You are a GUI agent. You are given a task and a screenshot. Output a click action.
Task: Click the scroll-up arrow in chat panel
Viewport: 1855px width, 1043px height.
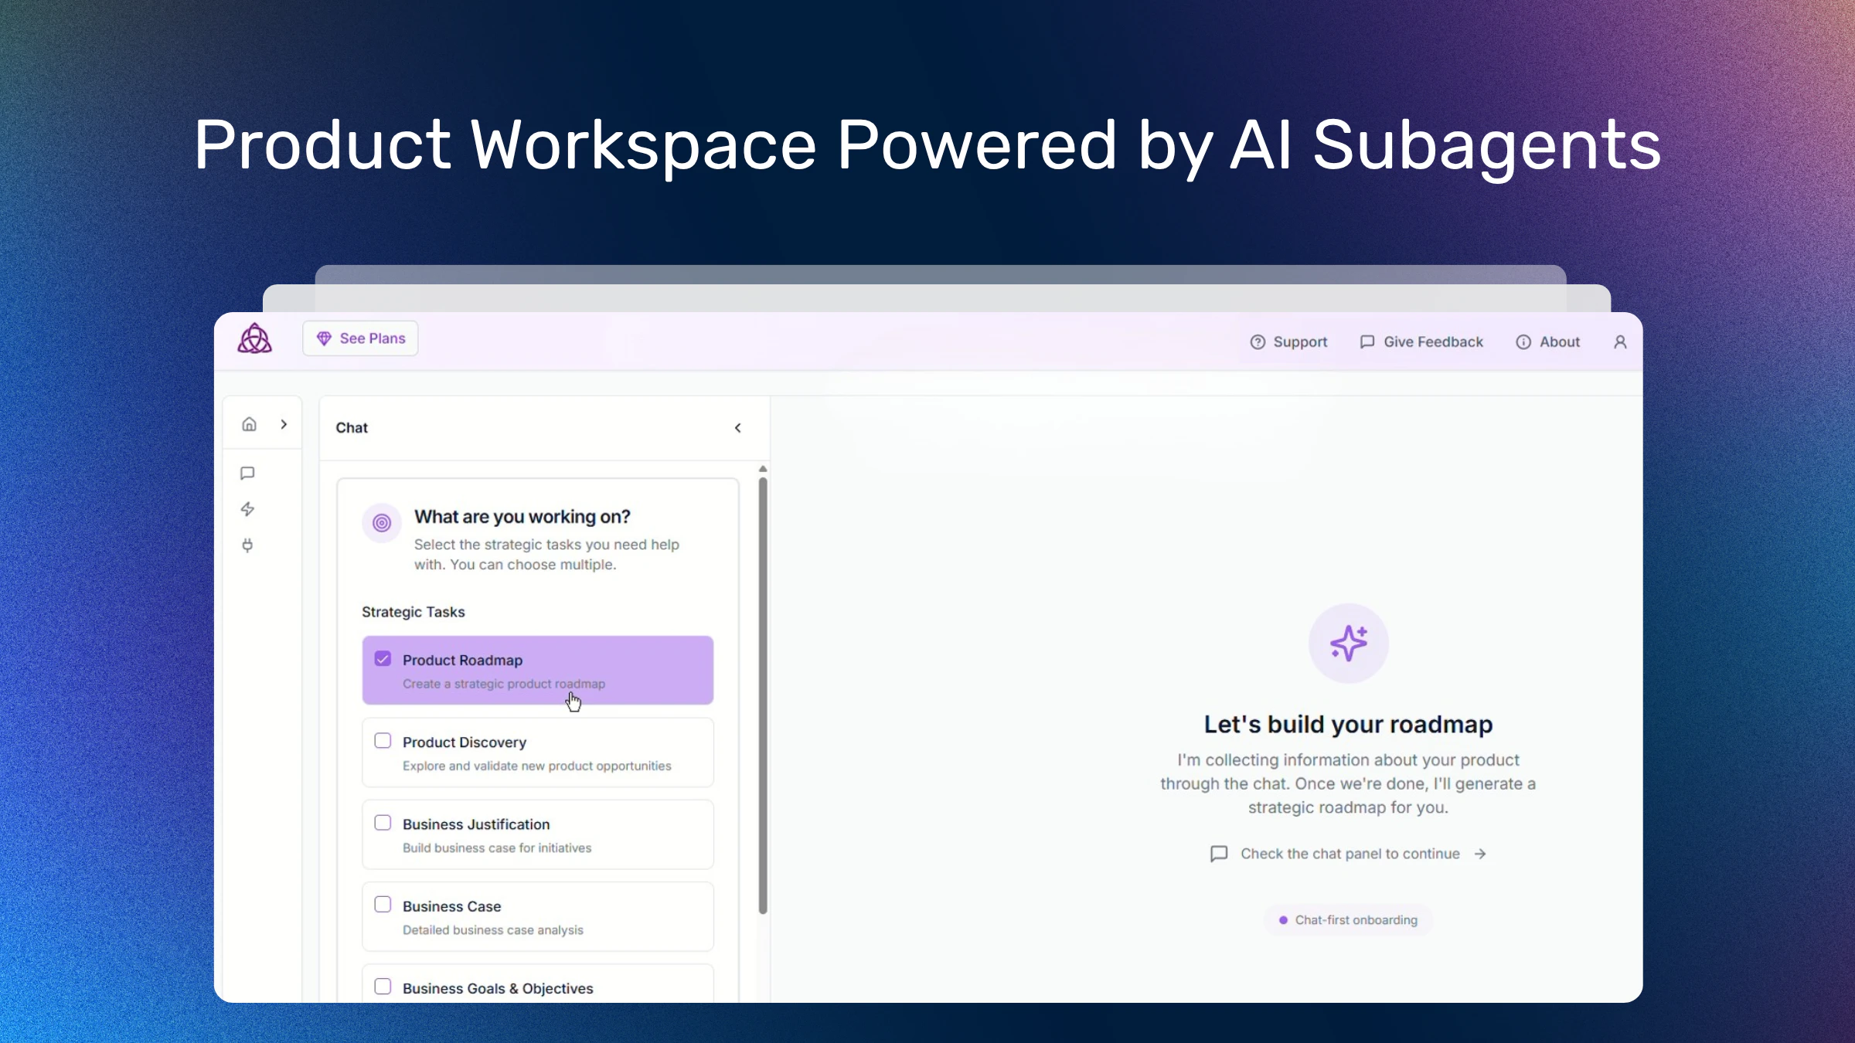pos(763,469)
